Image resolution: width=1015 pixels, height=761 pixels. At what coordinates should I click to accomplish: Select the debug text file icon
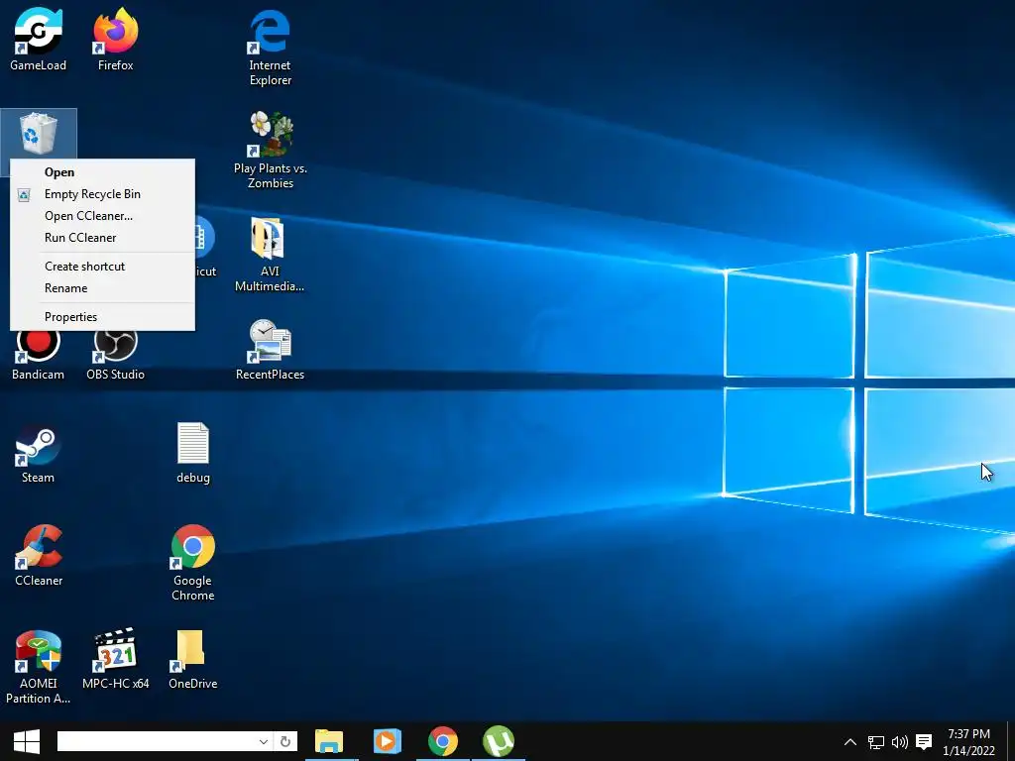pyautogui.click(x=193, y=453)
